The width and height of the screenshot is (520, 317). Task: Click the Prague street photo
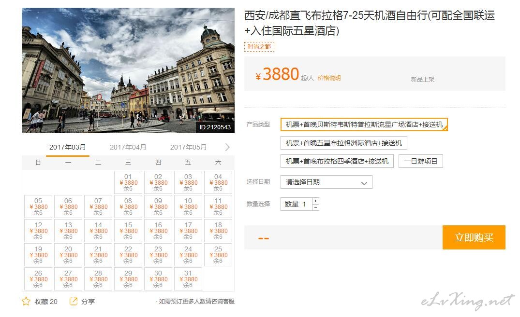click(128, 70)
